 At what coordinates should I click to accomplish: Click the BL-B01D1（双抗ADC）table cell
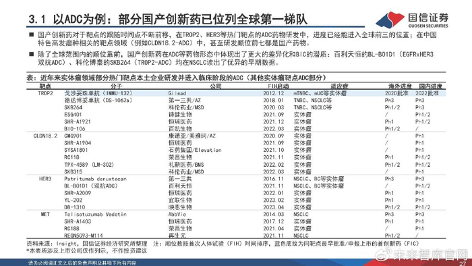[x=91, y=186]
